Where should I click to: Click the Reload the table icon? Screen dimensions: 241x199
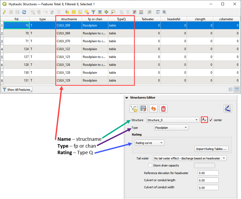pos(24,12)
